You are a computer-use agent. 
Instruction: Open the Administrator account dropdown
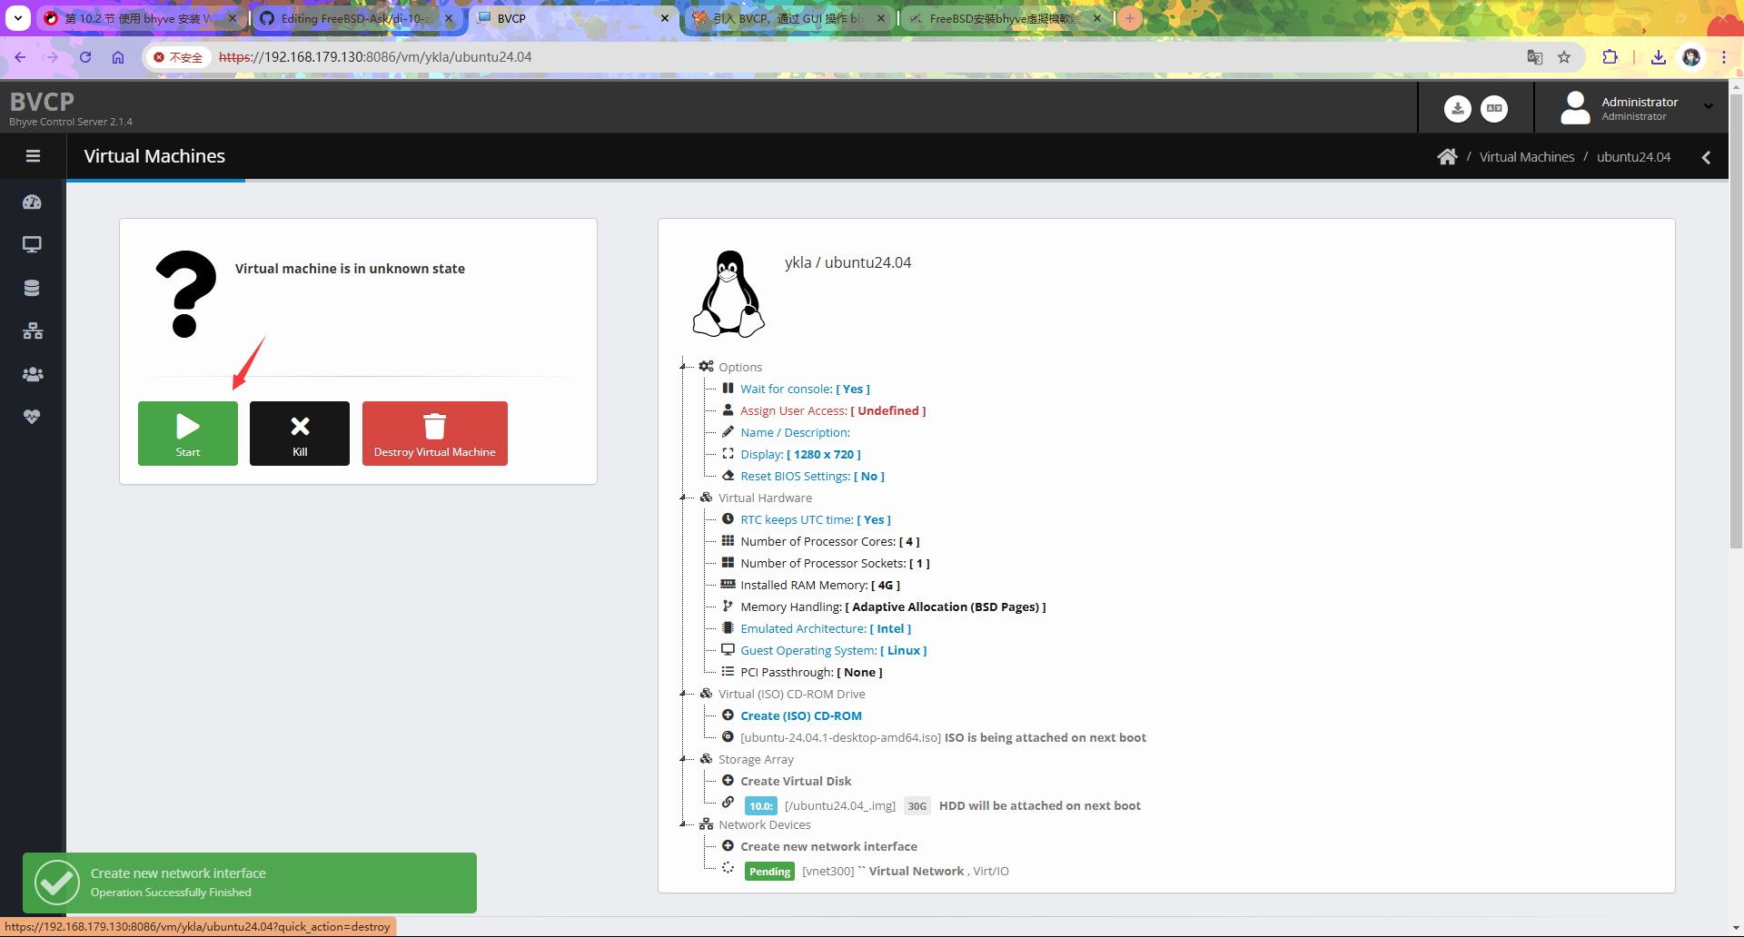(x=1637, y=107)
